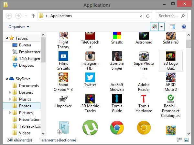Switch to large thumbnails view in status bar
Screen dimensions: 194x145
click(x=187, y=140)
